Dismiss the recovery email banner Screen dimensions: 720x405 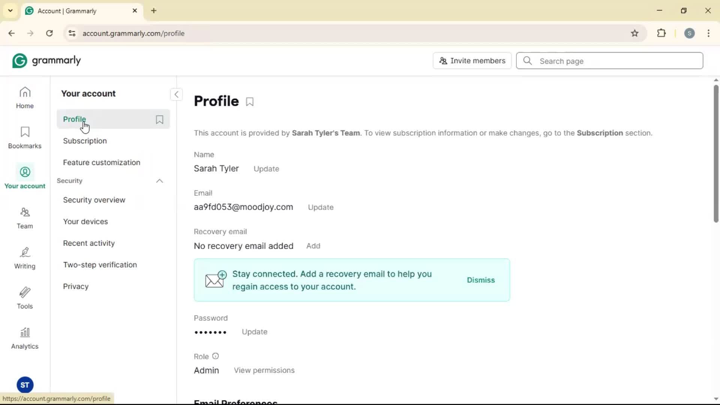[481, 280]
